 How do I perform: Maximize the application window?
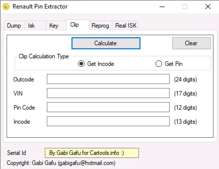[x=185, y=7]
